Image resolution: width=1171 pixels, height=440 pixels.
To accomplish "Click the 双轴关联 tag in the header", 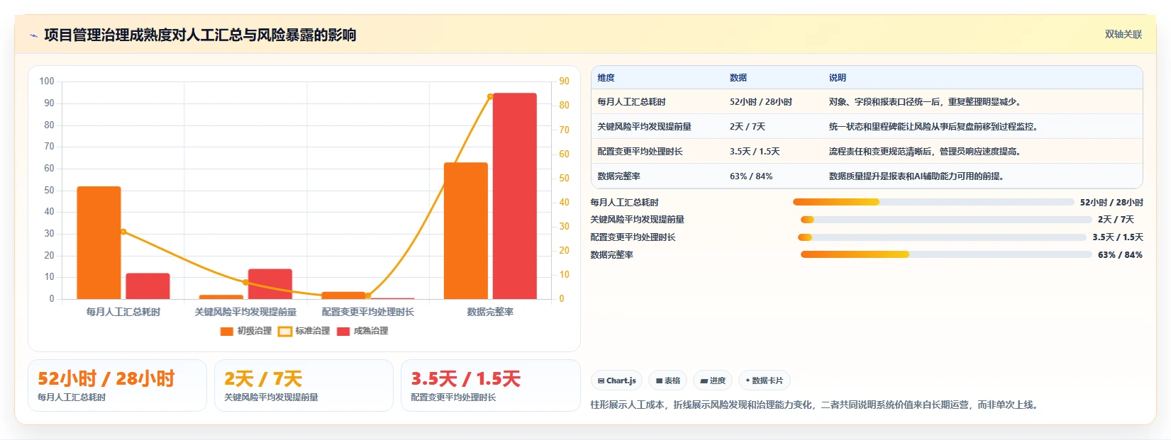I will (x=1123, y=34).
